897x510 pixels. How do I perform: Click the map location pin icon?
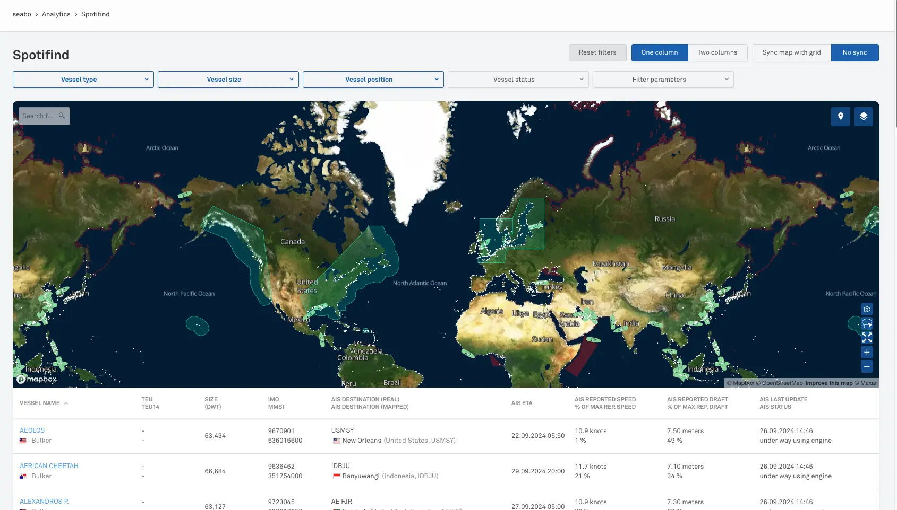coord(840,117)
